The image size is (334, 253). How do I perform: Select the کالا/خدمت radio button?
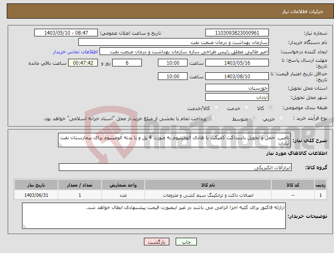pyautogui.click(x=216, y=107)
